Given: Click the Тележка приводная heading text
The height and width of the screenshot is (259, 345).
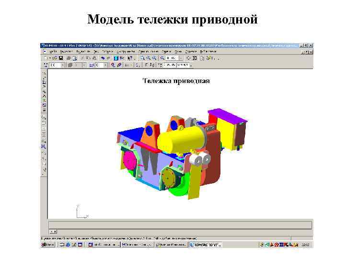Looking at the screenshot, I should [x=176, y=81].
